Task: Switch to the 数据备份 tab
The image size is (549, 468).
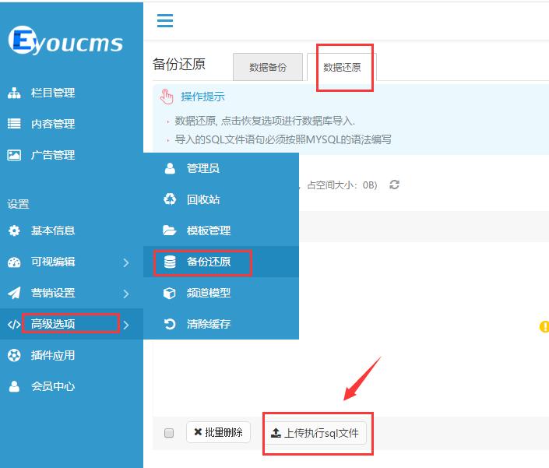Action: pos(268,67)
